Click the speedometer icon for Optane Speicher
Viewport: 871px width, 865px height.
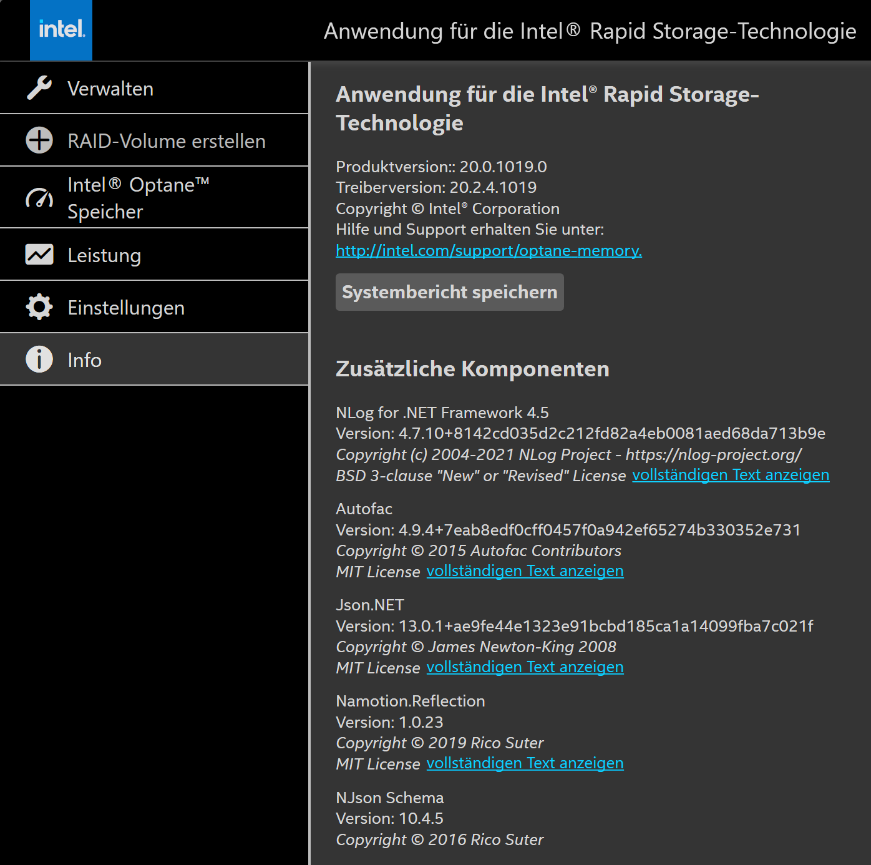point(39,198)
